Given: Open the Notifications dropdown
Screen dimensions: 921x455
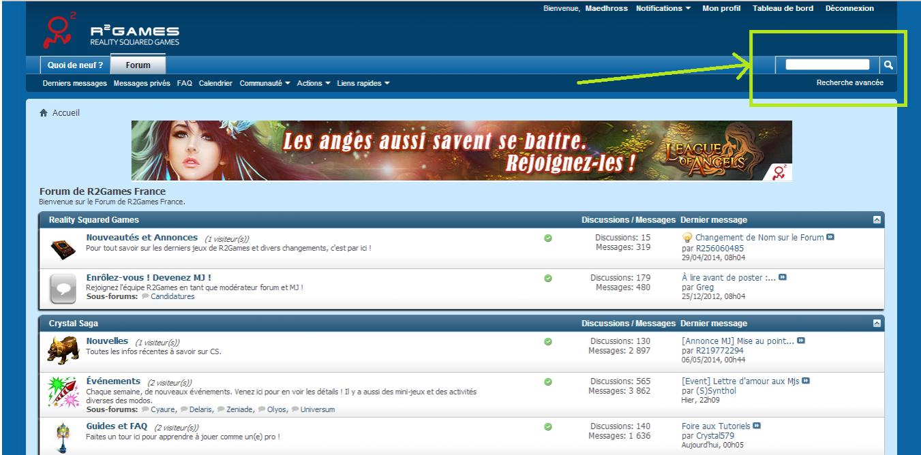Looking at the screenshot, I should [x=663, y=8].
